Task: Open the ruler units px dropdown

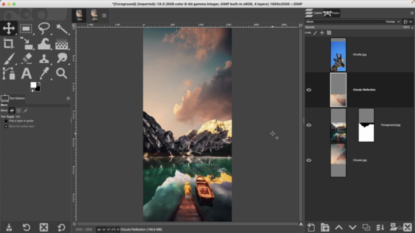Action: [101, 229]
